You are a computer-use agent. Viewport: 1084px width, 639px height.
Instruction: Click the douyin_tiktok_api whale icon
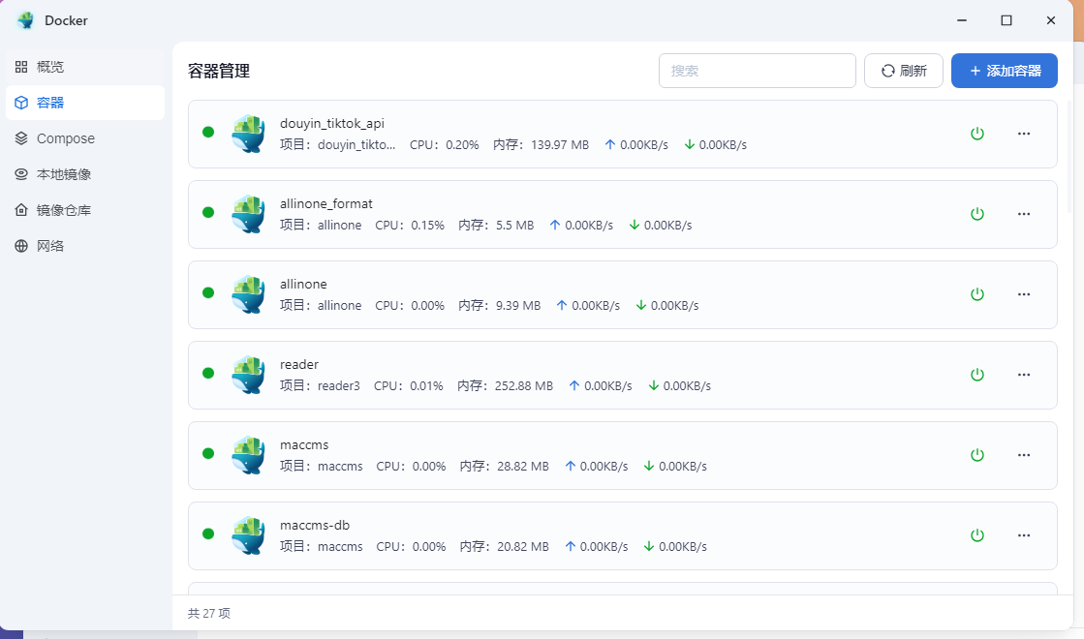pos(248,134)
